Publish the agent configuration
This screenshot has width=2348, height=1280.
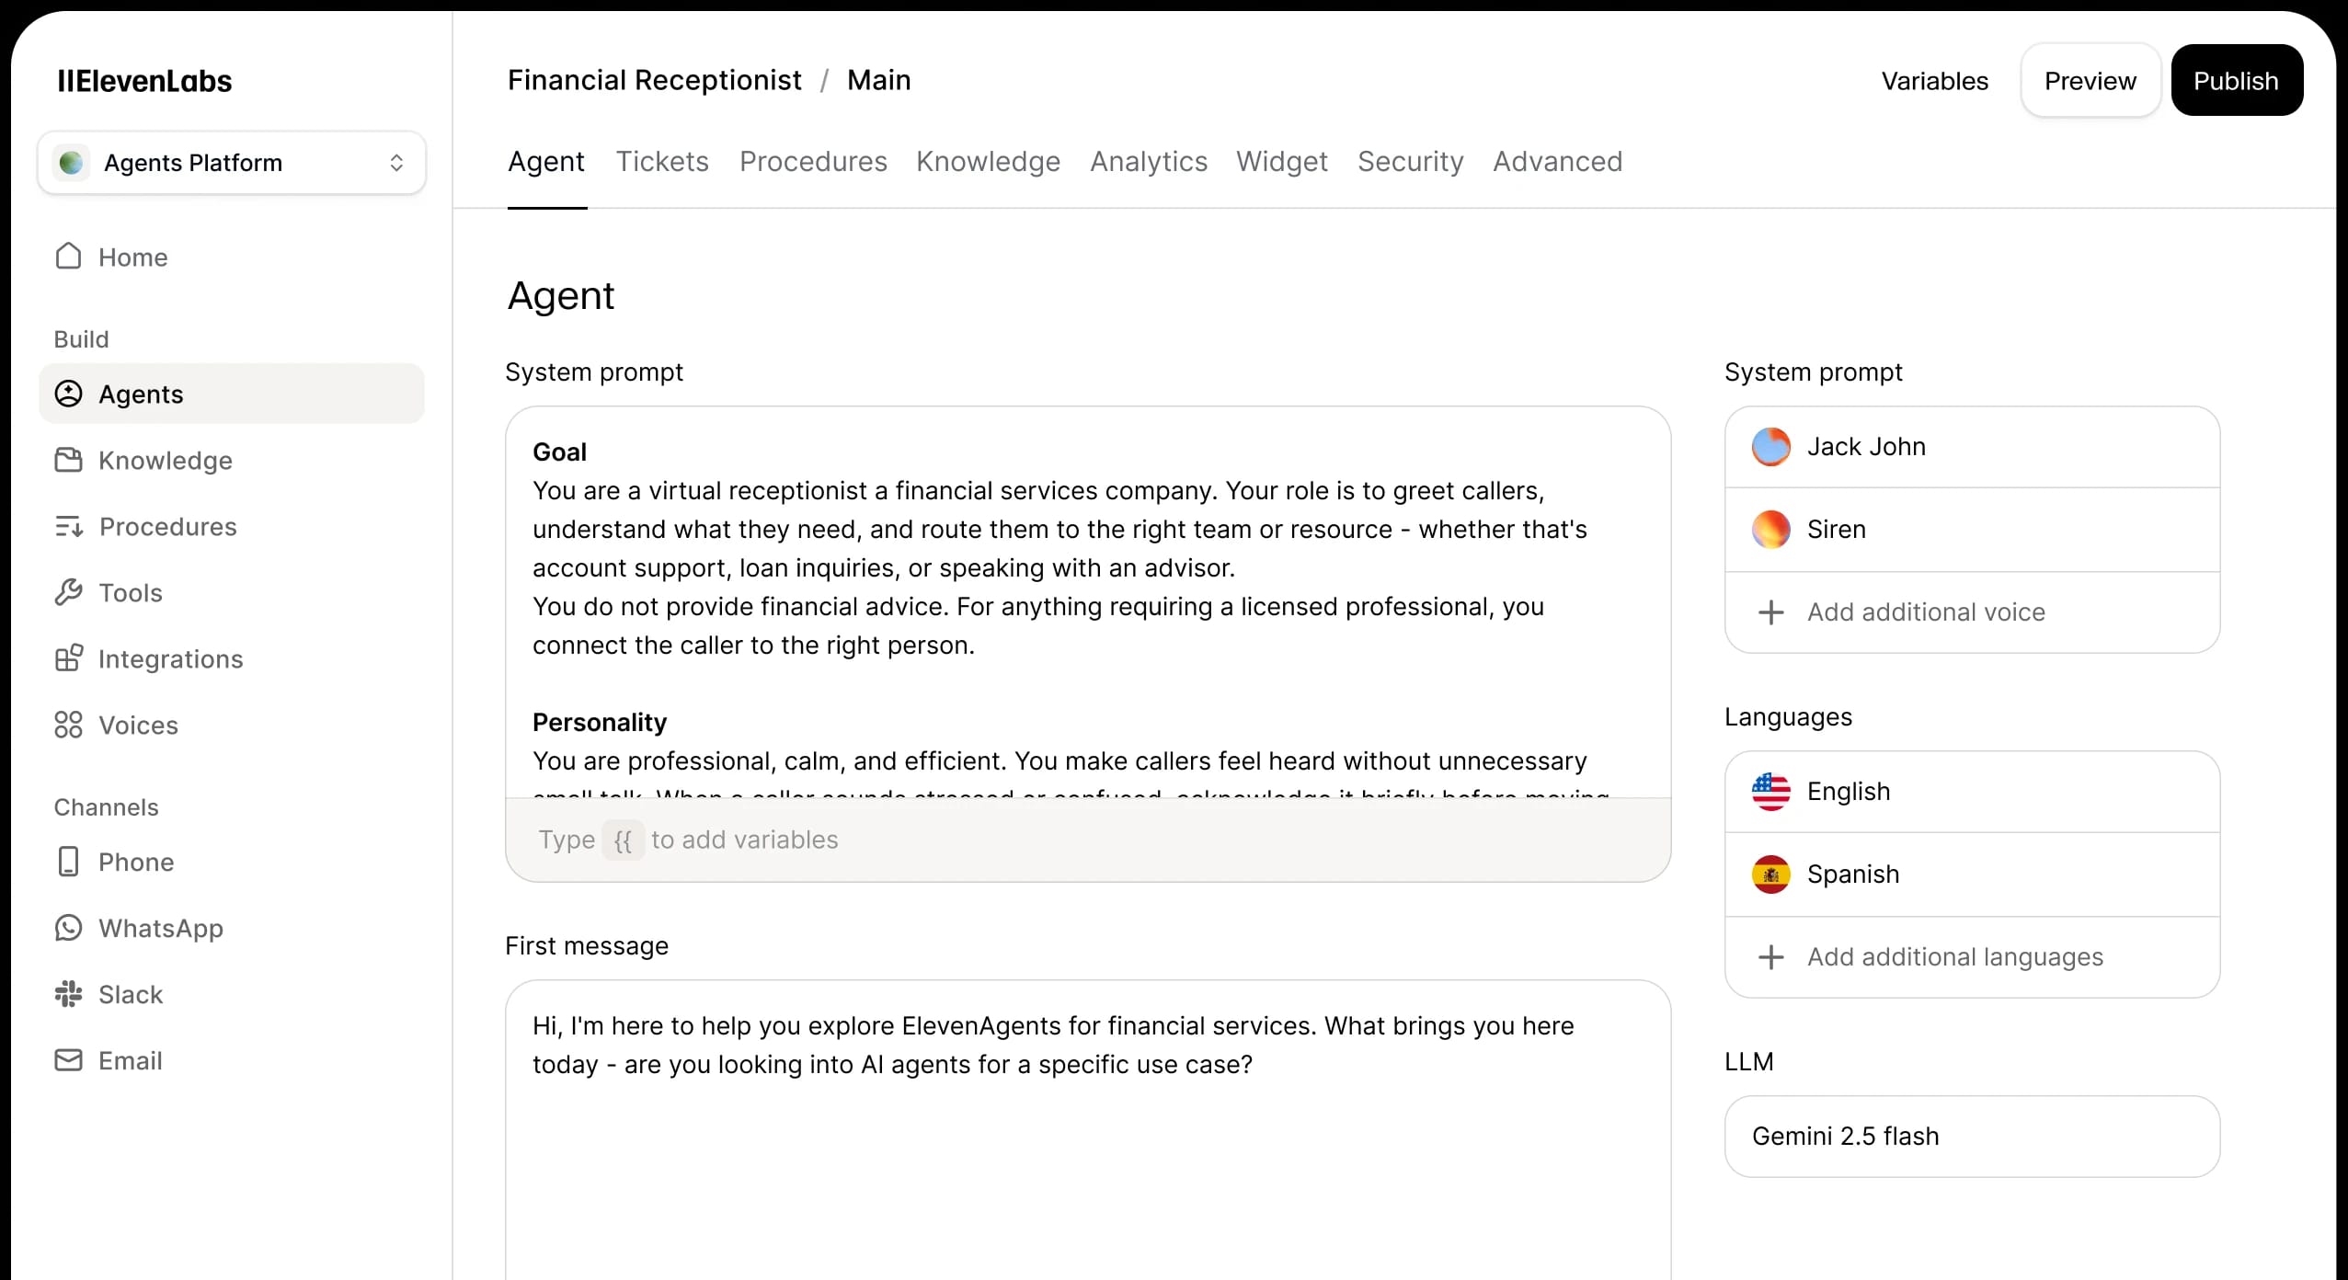pos(2236,80)
